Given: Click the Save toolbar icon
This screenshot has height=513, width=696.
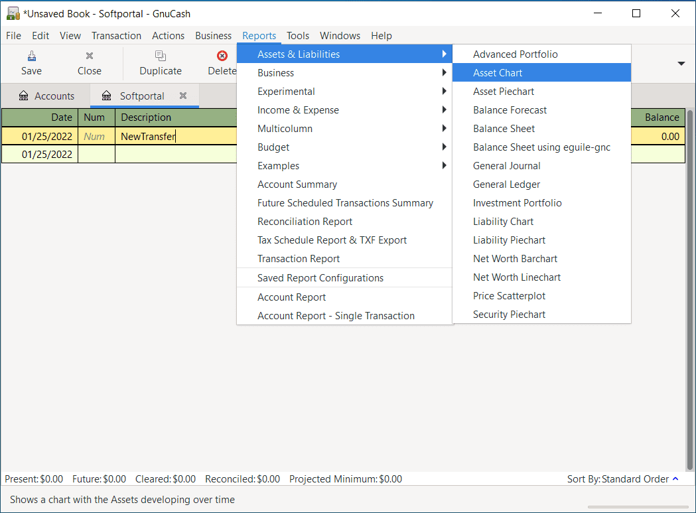Looking at the screenshot, I should pyautogui.click(x=31, y=56).
